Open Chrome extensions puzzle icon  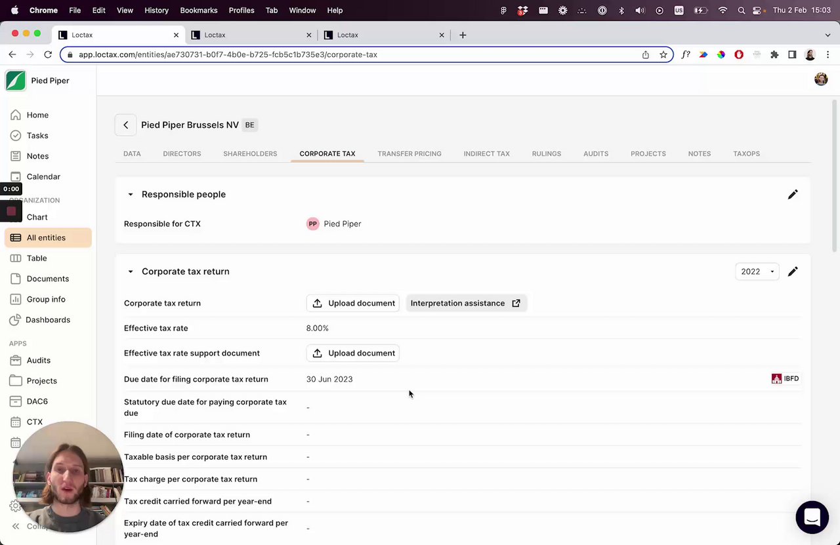coord(774,54)
